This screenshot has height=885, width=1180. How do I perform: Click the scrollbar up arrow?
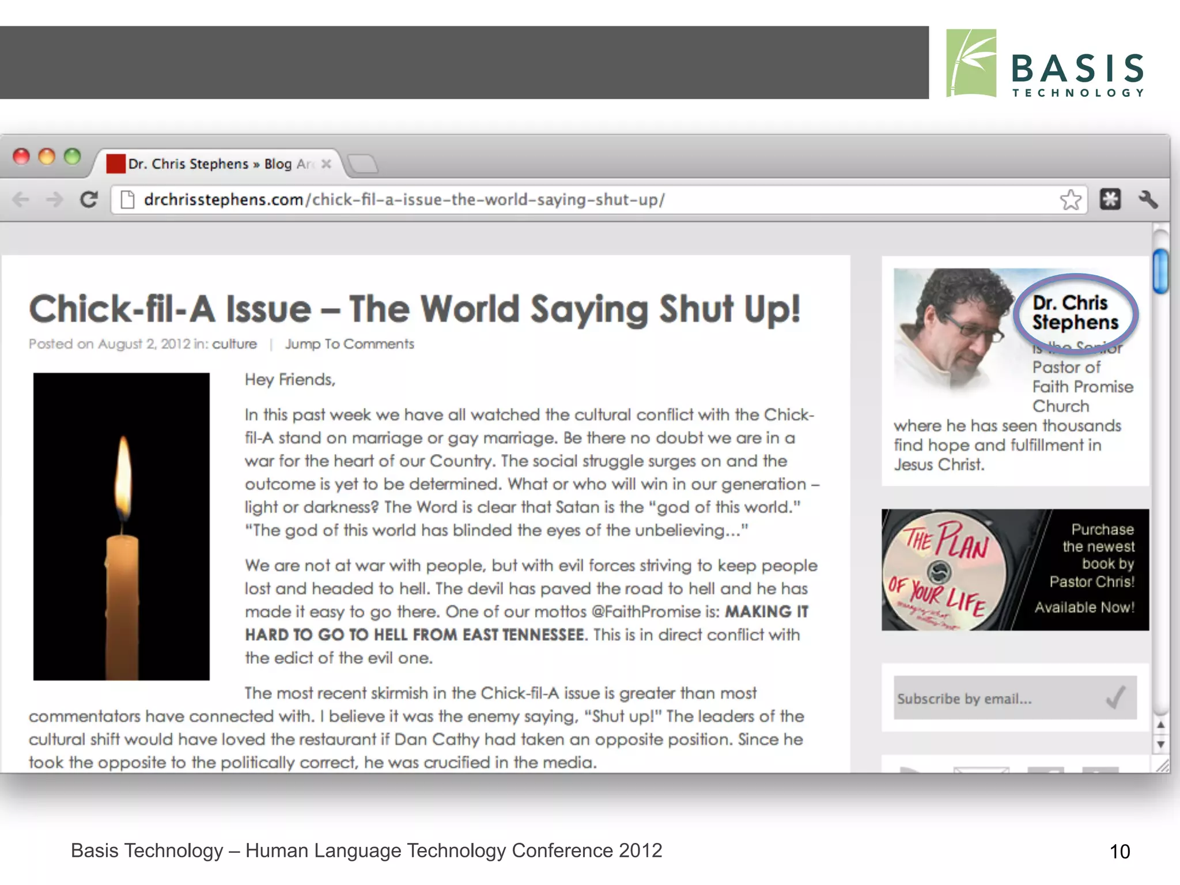1161,725
